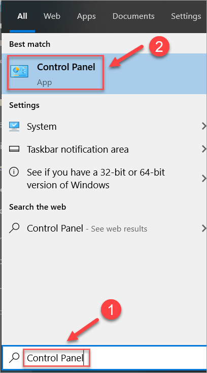Switch to the Documents tab
The image size is (207, 373).
[x=133, y=16]
